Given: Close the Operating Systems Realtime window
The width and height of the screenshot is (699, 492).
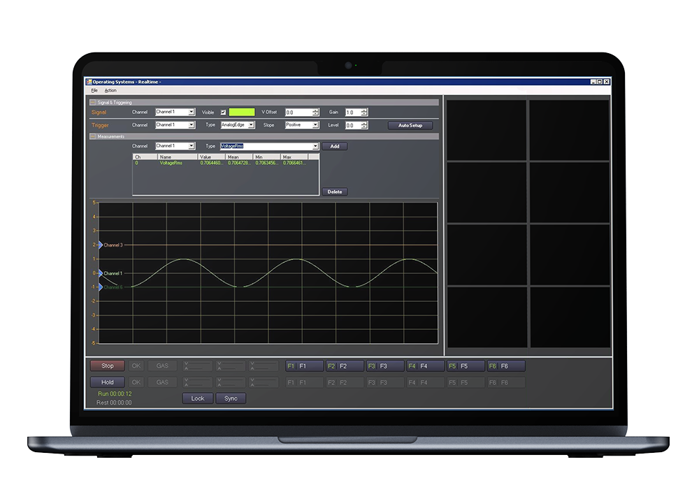Looking at the screenshot, I should click(606, 82).
